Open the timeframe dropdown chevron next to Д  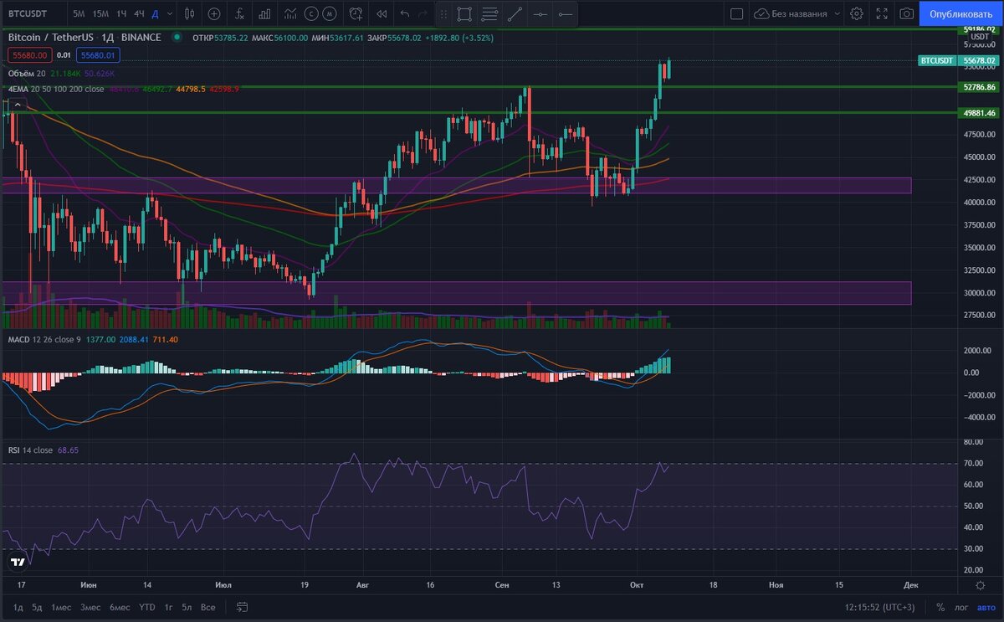click(170, 14)
